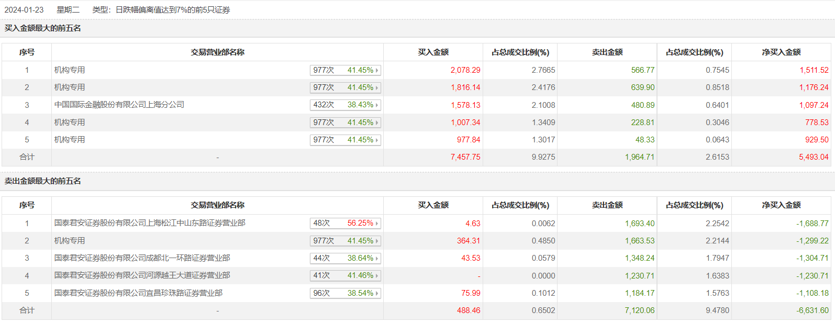Click the arrow icon in the 432次 38.43% badge

[377, 105]
